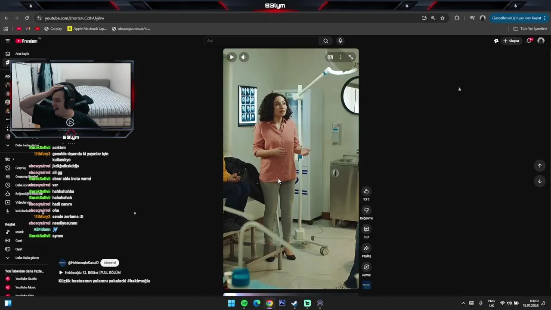551x310 pixels.
Task: Share this Short via Paylaş
Action: 366,248
